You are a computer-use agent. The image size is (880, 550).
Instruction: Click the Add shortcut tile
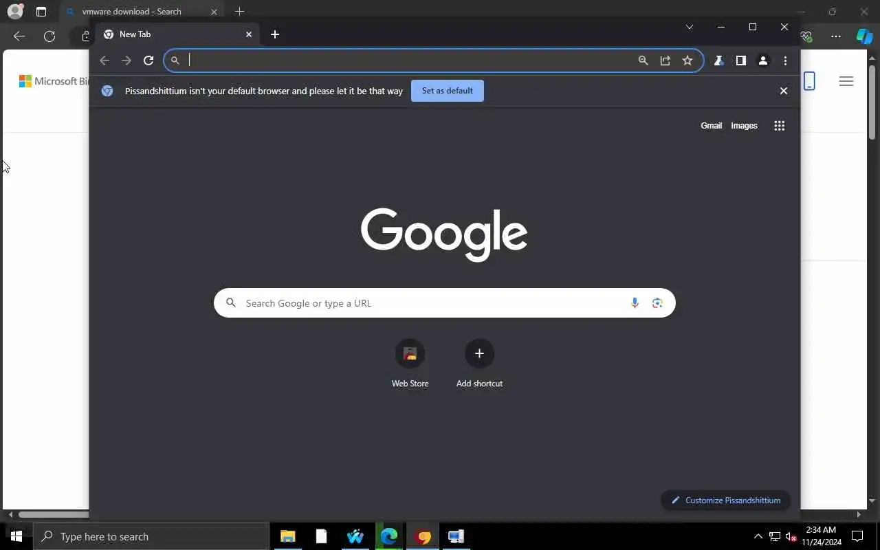(x=479, y=364)
